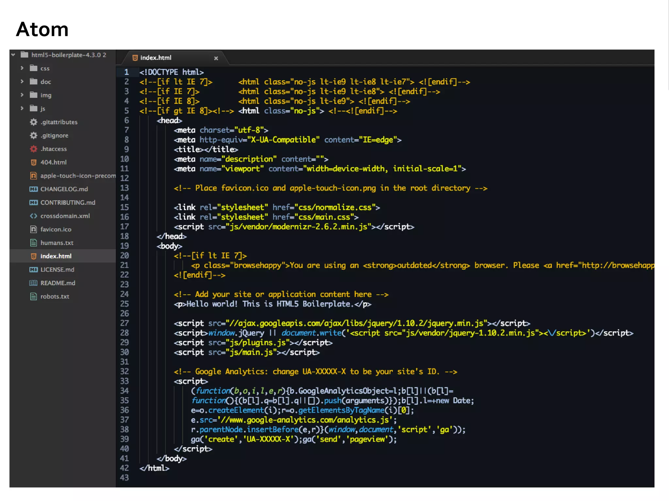Click the js/main.js script line
Image resolution: width=669 pixels, height=501 pixels.
247,352
